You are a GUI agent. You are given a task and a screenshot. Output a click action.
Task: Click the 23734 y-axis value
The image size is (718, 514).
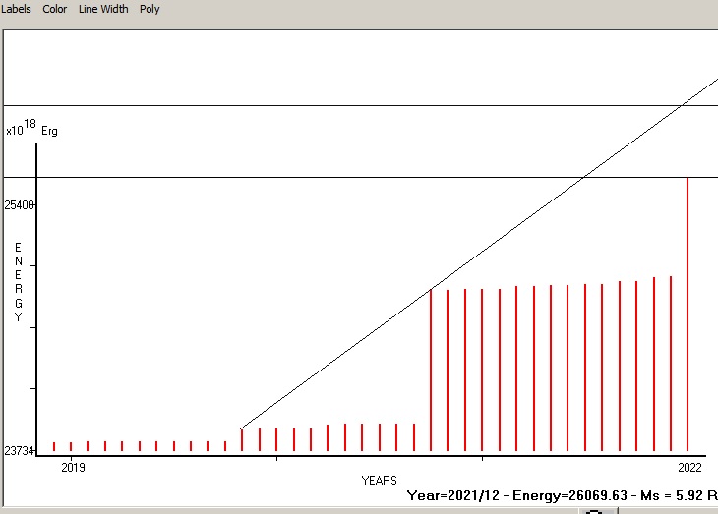[x=19, y=451]
